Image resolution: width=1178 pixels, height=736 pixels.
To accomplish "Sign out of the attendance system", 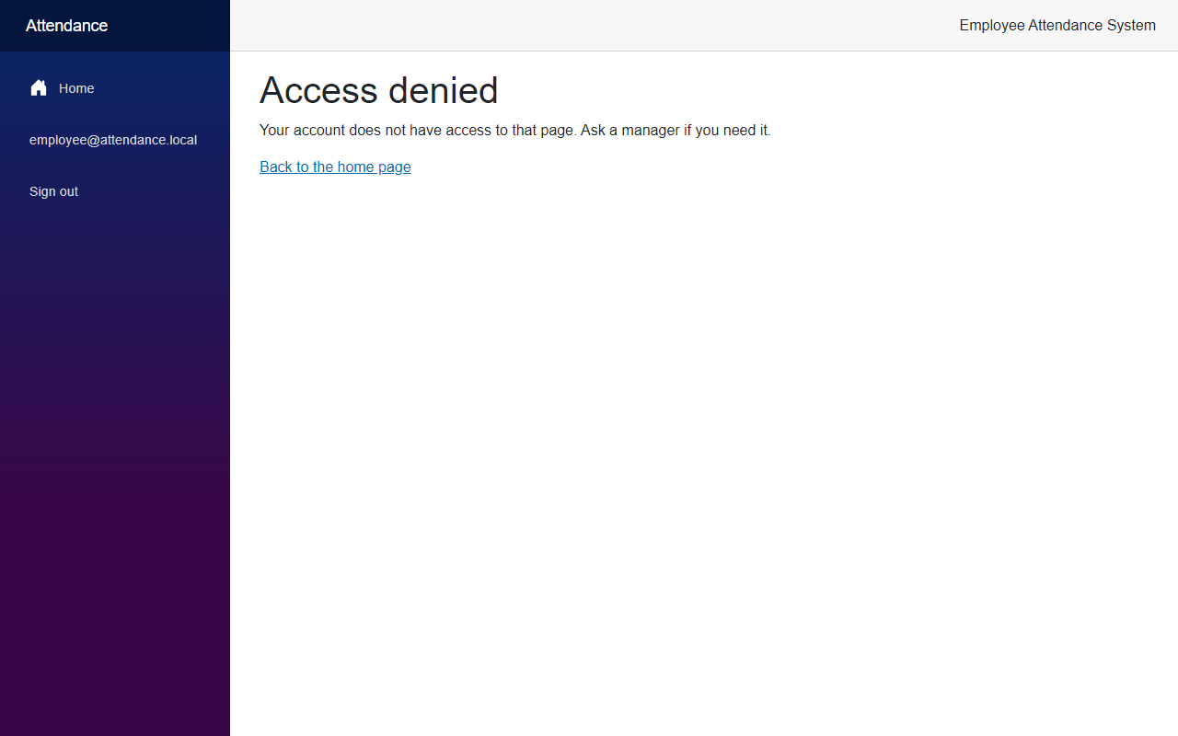I will (x=53, y=191).
